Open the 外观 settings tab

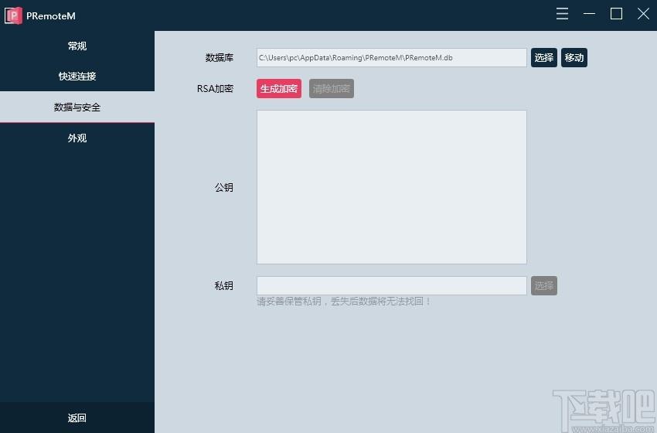point(77,138)
